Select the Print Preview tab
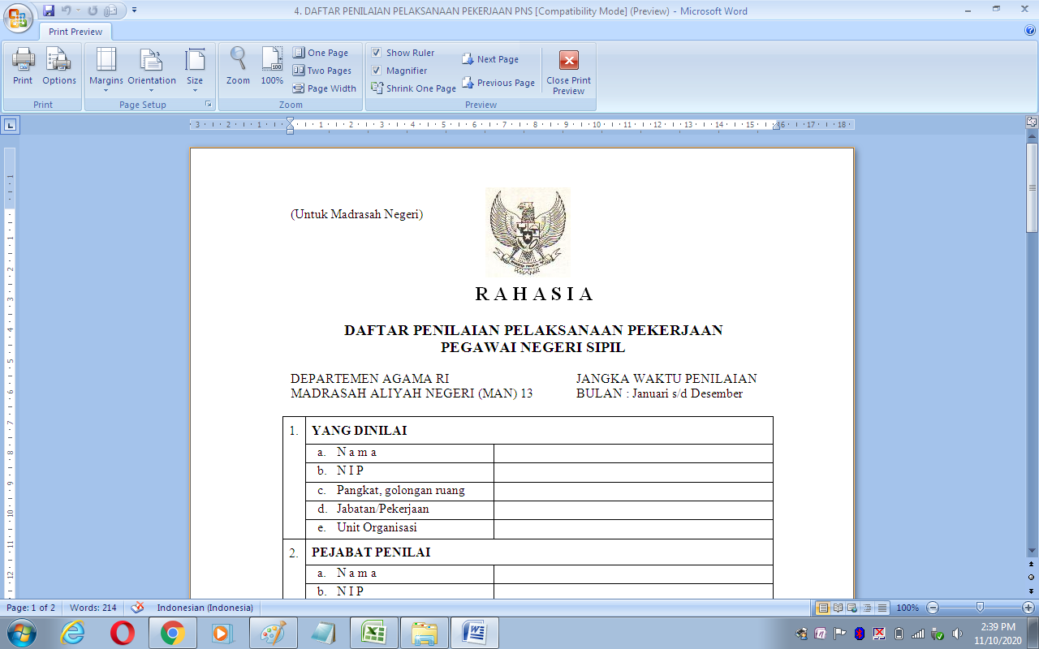 pyautogui.click(x=75, y=31)
